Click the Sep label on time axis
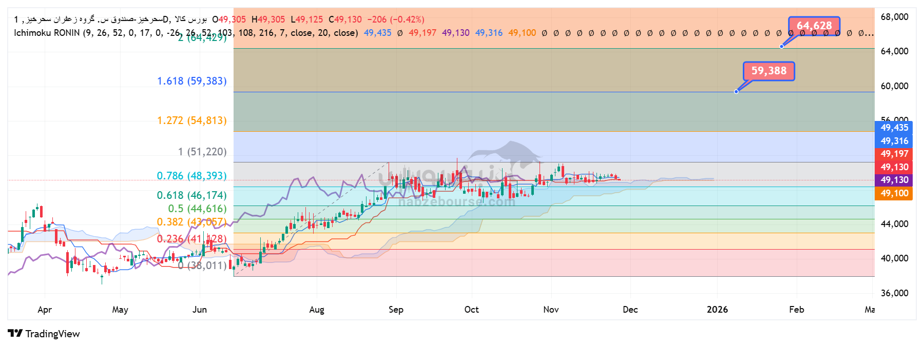The height and width of the screenshot is (347, 924). click(396, 310)
